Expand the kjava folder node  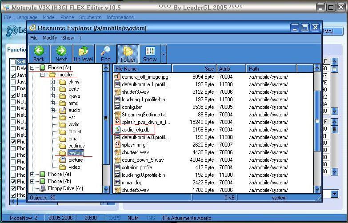[52, 96]
